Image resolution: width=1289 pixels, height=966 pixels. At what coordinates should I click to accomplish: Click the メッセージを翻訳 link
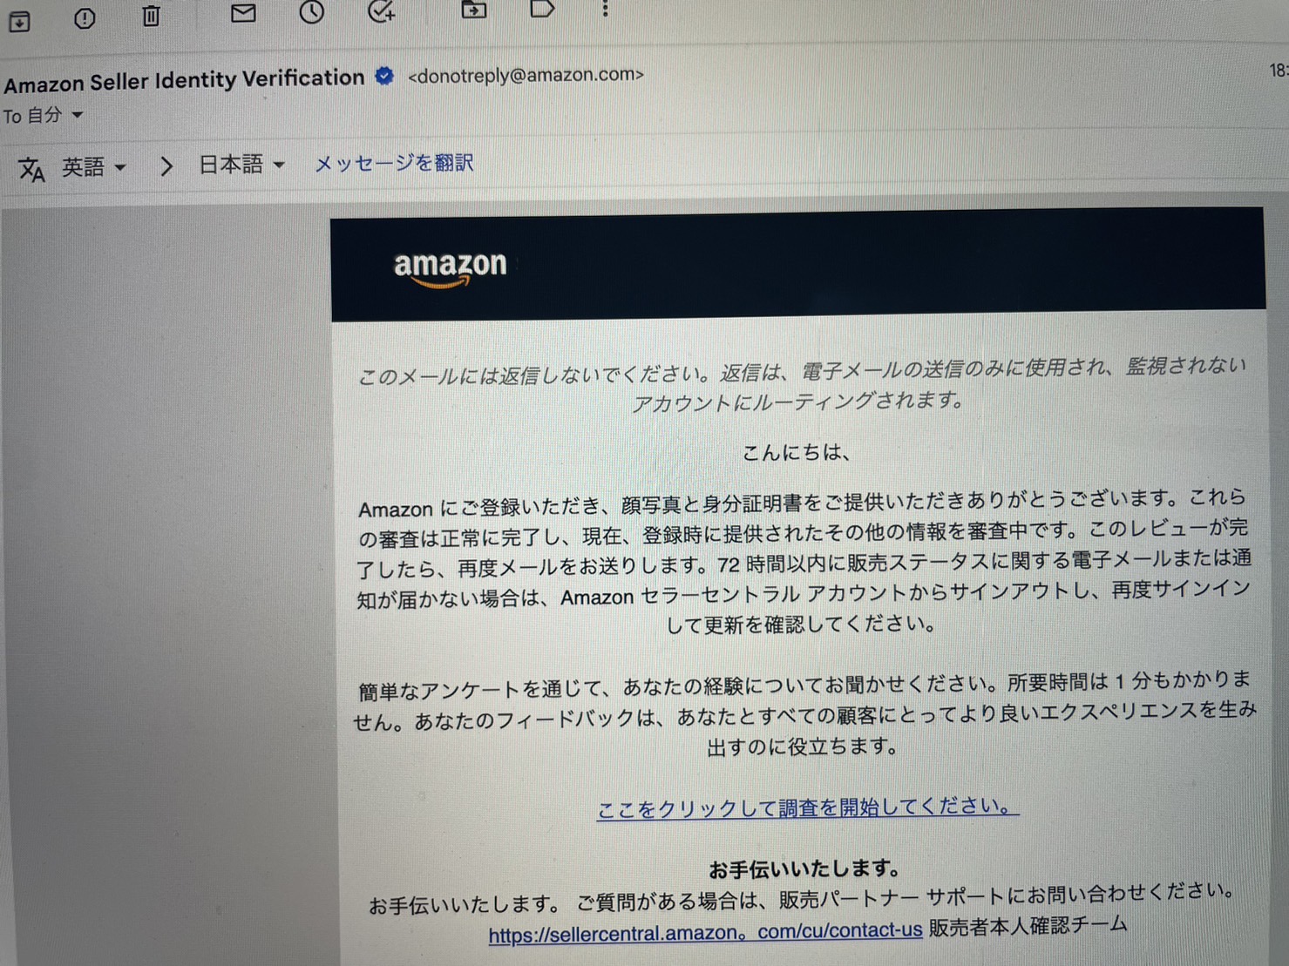[393, 163]
